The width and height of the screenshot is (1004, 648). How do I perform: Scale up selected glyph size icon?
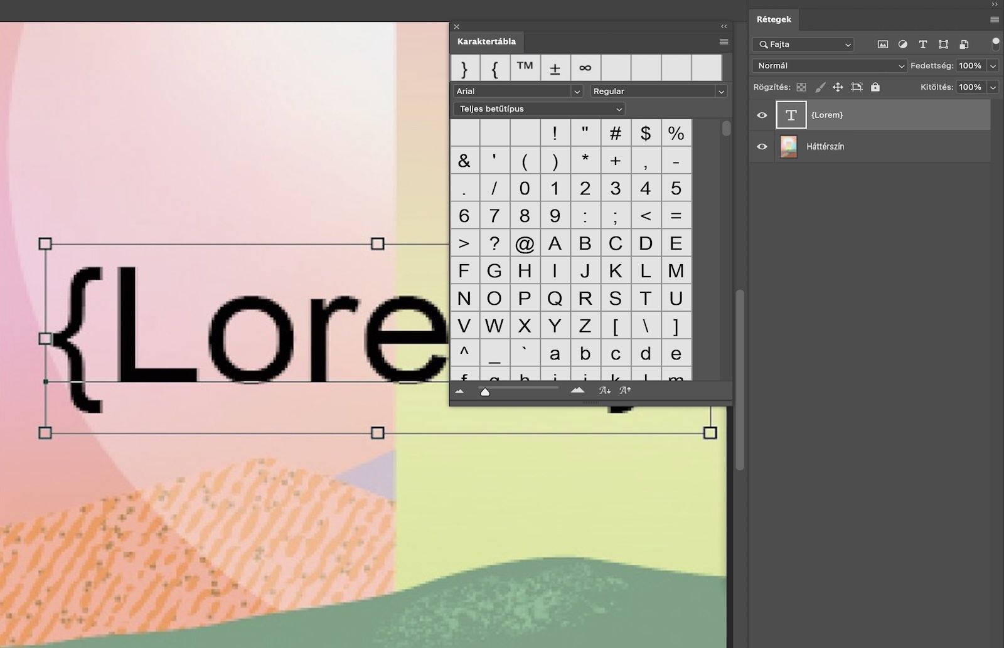coord(625,390)
